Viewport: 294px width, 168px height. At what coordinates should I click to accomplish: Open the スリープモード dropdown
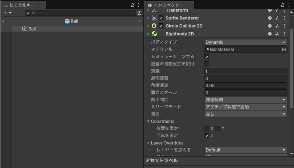click(246, 107)
